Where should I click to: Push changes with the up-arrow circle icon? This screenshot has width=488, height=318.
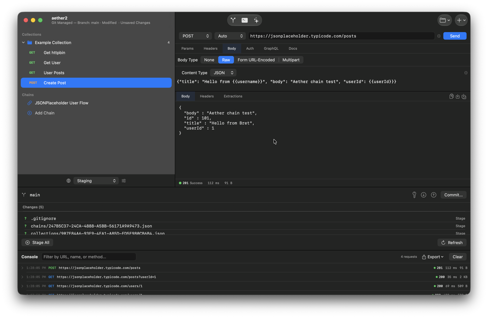tap(433, 195)
